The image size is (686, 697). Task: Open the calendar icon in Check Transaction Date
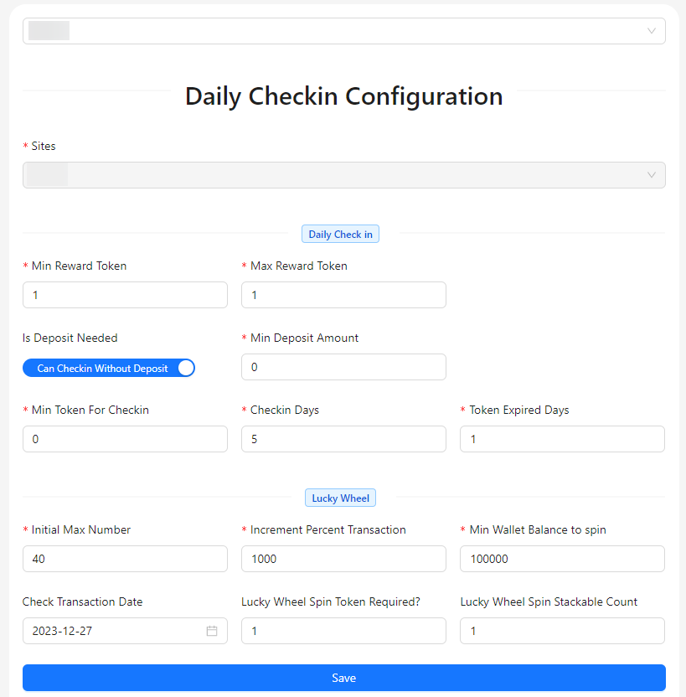(213, 631)
